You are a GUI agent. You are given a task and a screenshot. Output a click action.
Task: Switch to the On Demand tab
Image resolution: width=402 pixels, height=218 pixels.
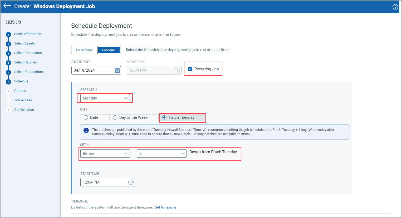[84, 50]
